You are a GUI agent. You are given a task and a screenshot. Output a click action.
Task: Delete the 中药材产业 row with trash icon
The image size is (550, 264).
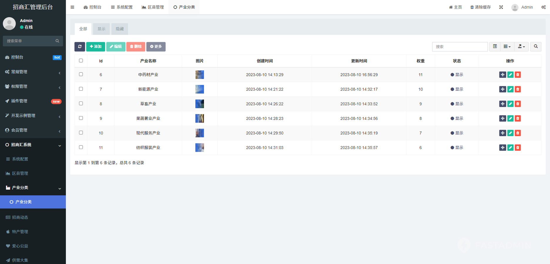tap(518, 75)
